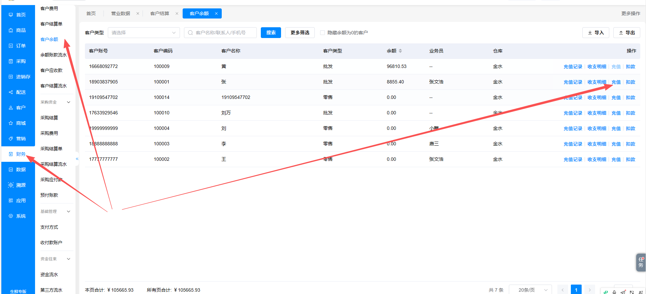Image resolution: width=646 pixels, height=294 pixels.
Task: Open the 营销 tag icon
Action: point(11,139)
